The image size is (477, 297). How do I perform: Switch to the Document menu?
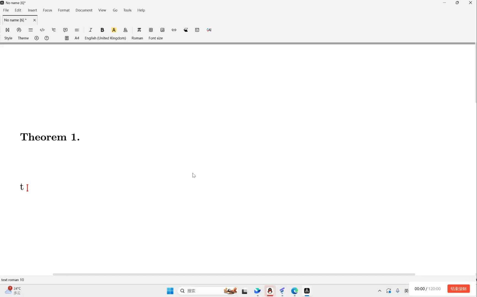[84, 10]
